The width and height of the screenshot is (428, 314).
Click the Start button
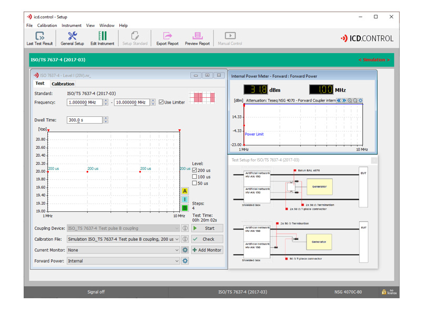click(207, 228)
